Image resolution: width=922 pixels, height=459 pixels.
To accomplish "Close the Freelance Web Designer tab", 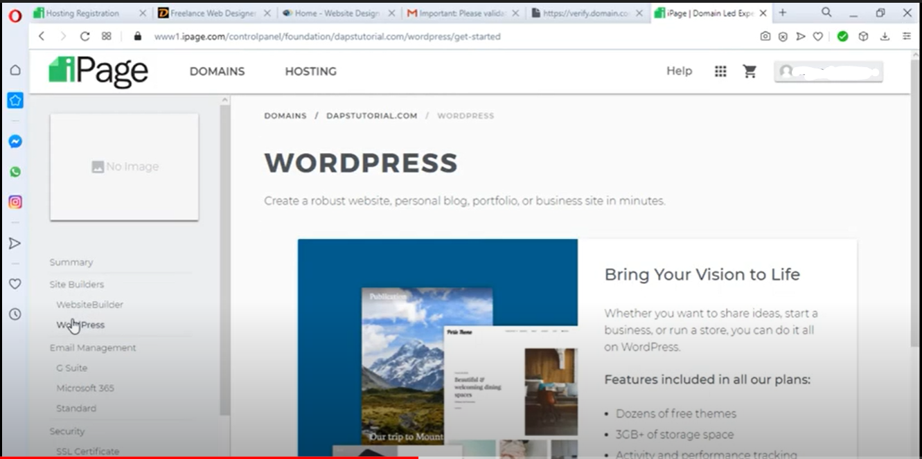I will pyautogui.click(x=267, y=13).
